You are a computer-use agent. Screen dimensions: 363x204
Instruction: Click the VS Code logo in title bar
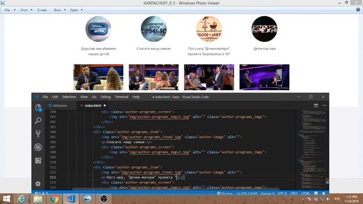tap(36, 97)
